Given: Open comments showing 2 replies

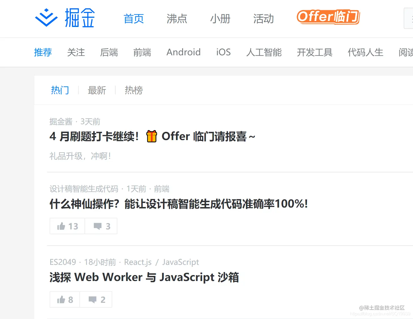Looking at the screenshot, I should tap(96, 299).
